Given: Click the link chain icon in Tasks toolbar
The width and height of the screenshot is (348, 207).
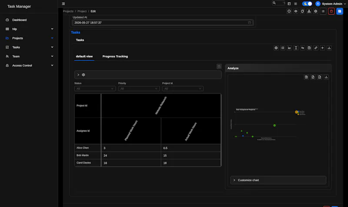Looking at the screenshot, I should point(316,48).
